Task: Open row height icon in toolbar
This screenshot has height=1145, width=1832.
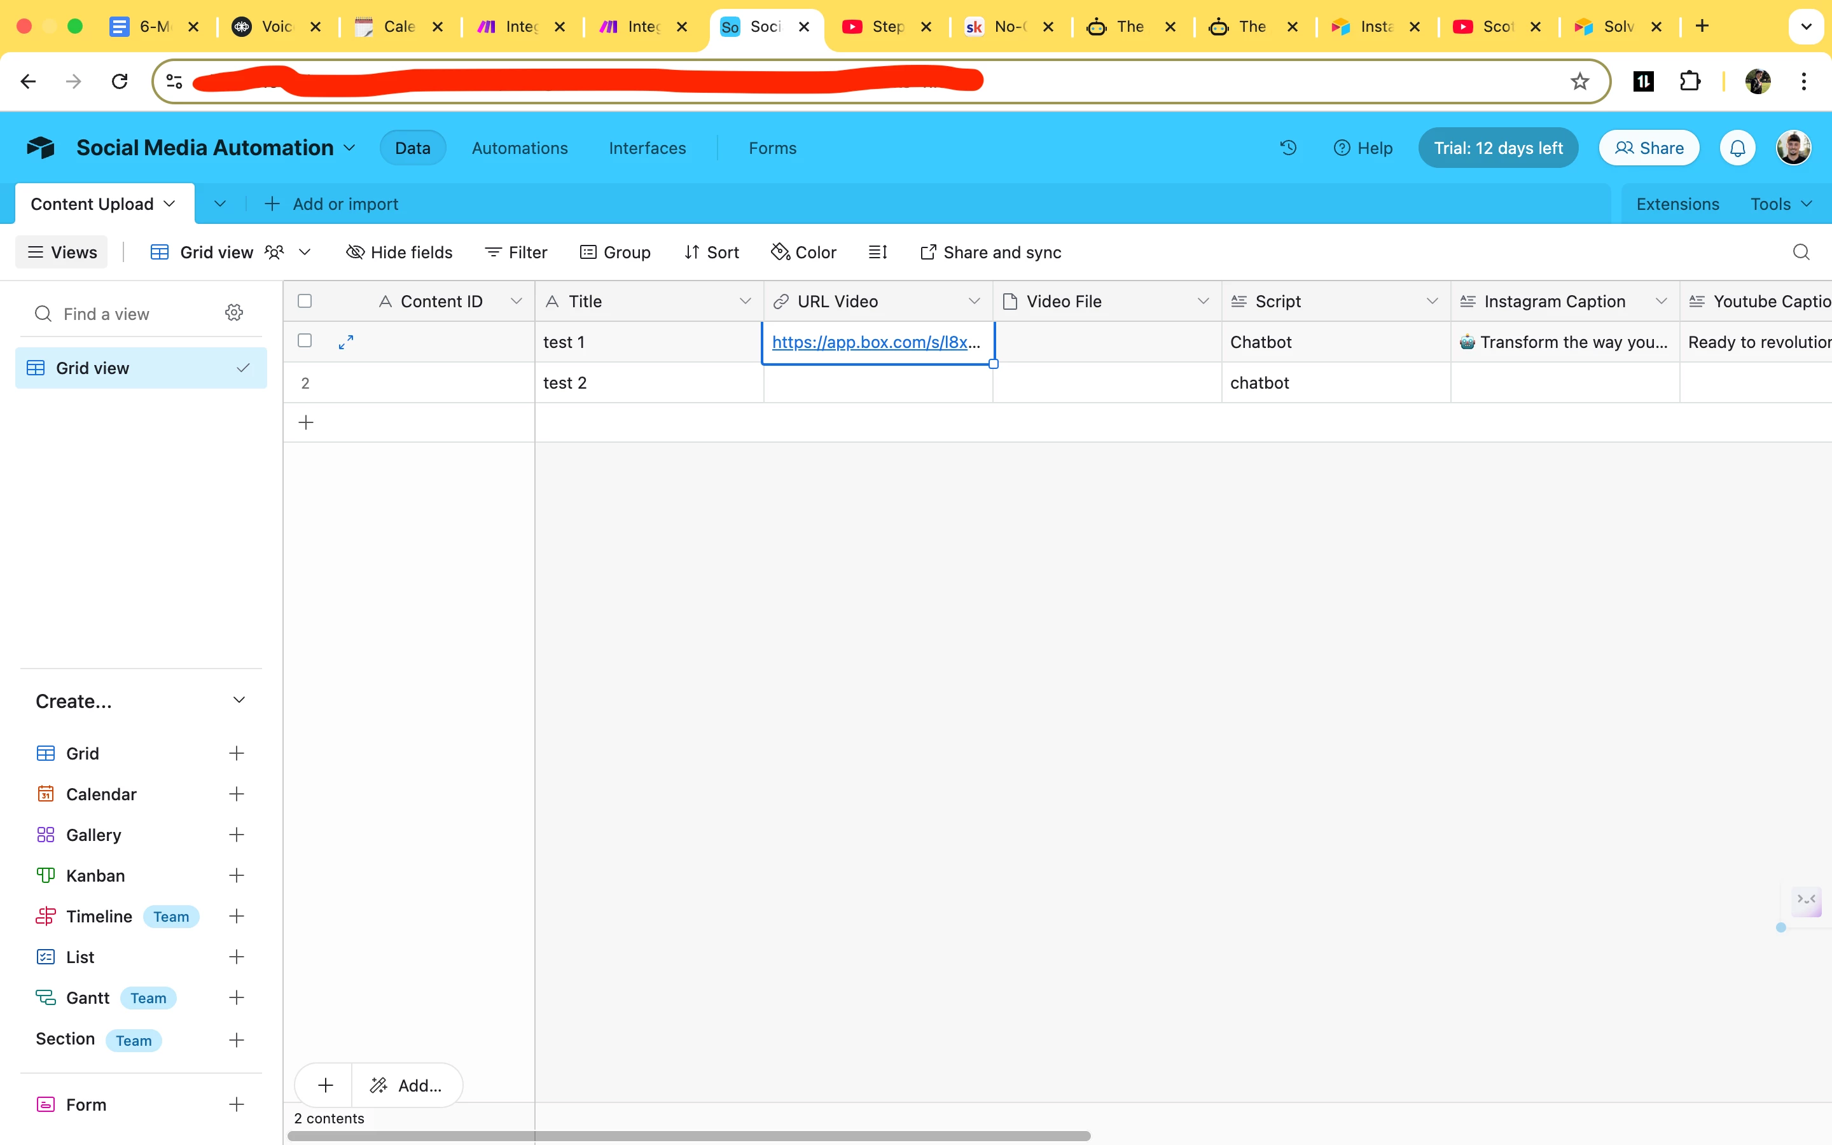Action: coord(877,252)
